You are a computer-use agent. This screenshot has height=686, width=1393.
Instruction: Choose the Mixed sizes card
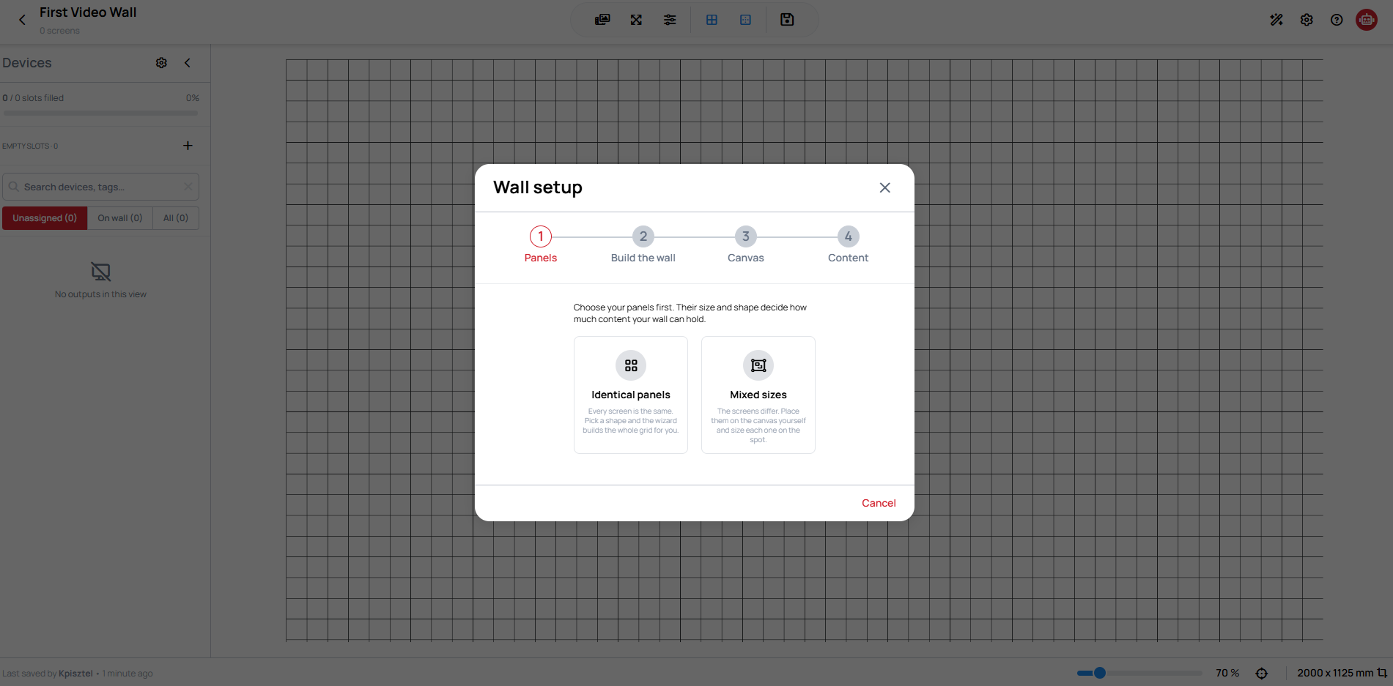(x=758, y=395)
